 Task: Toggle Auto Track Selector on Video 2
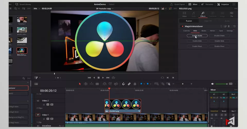click(48, 105)
